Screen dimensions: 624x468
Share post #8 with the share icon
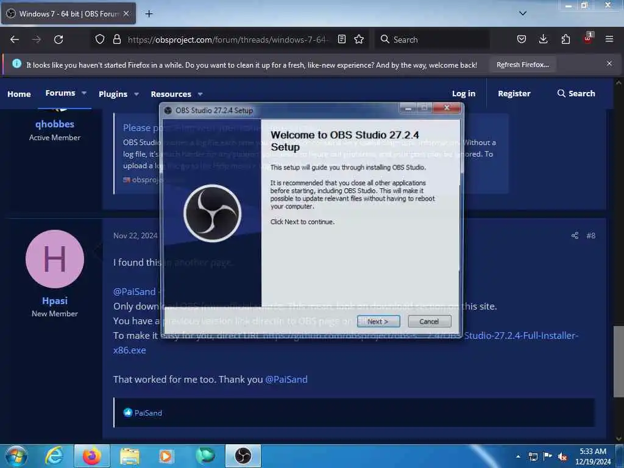tap(575, 236)
